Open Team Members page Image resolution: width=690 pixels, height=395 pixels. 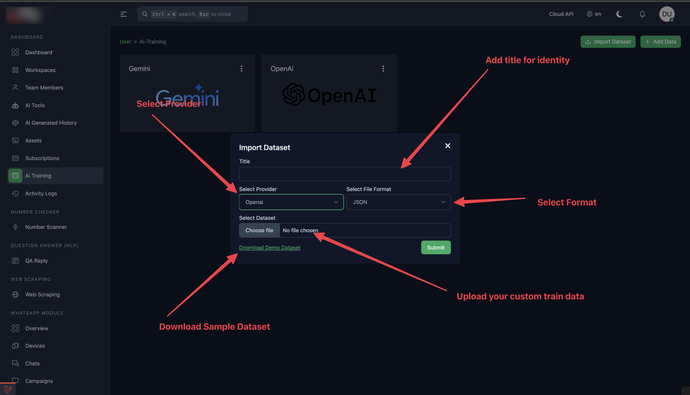pos(56,87)
